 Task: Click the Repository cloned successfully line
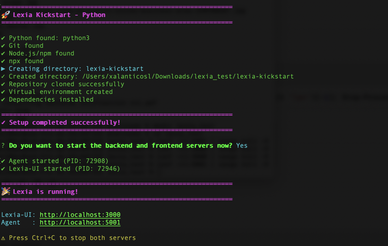point(66,84)
